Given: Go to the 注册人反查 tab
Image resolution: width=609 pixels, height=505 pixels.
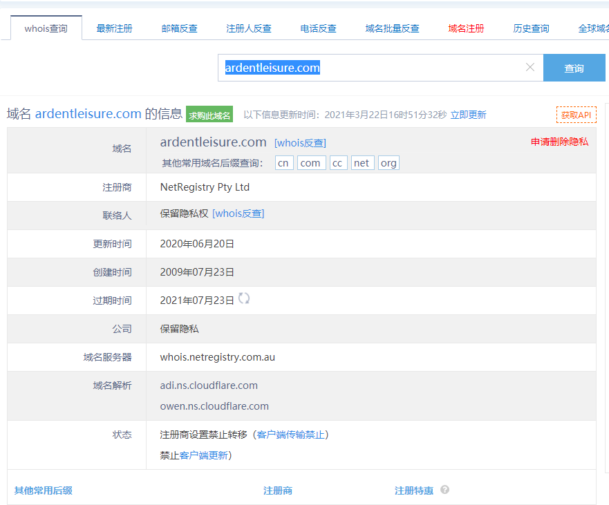Looking at the screenshot, I should pyautogui.click(x=249, y=28).
